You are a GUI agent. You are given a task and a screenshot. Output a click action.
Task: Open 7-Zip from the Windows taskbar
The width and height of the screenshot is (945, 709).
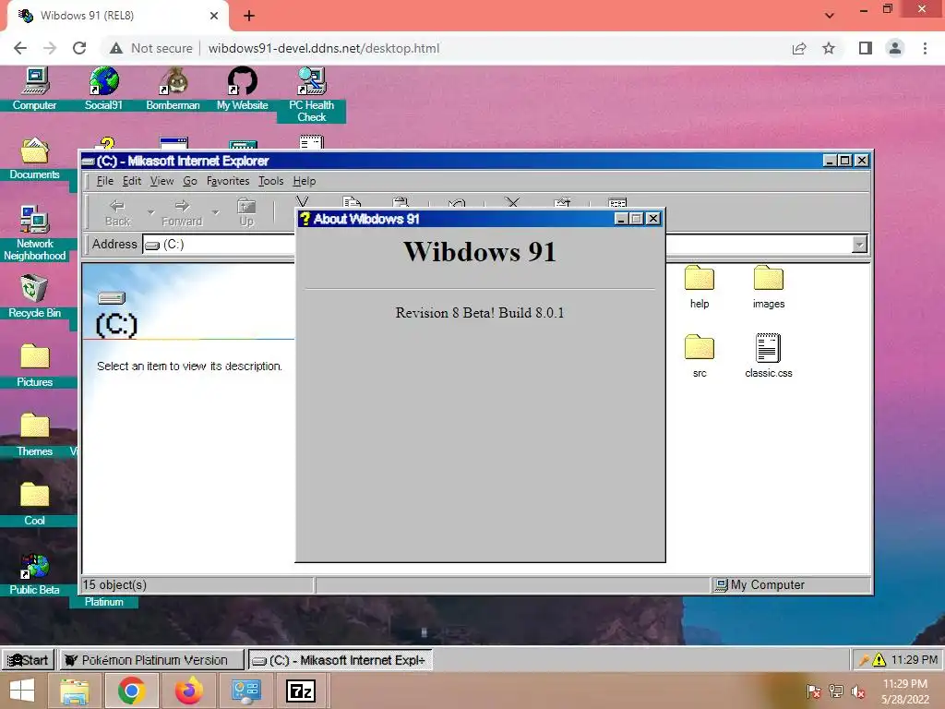pos(301,691)
